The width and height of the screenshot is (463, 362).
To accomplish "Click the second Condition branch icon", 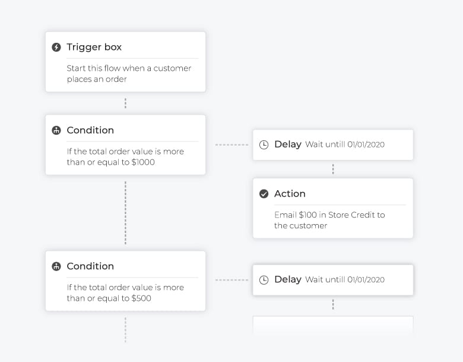I will (x=56, y=266).
